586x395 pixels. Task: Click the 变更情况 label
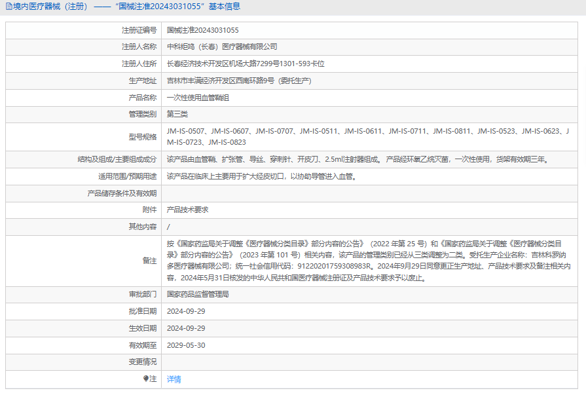[x=142, y=362]
